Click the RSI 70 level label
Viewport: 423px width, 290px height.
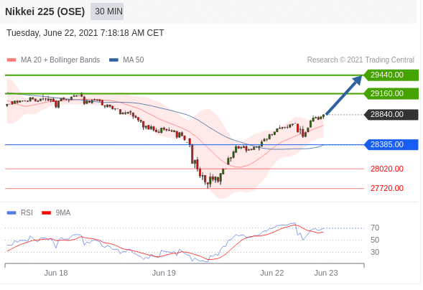pos(375,228)
